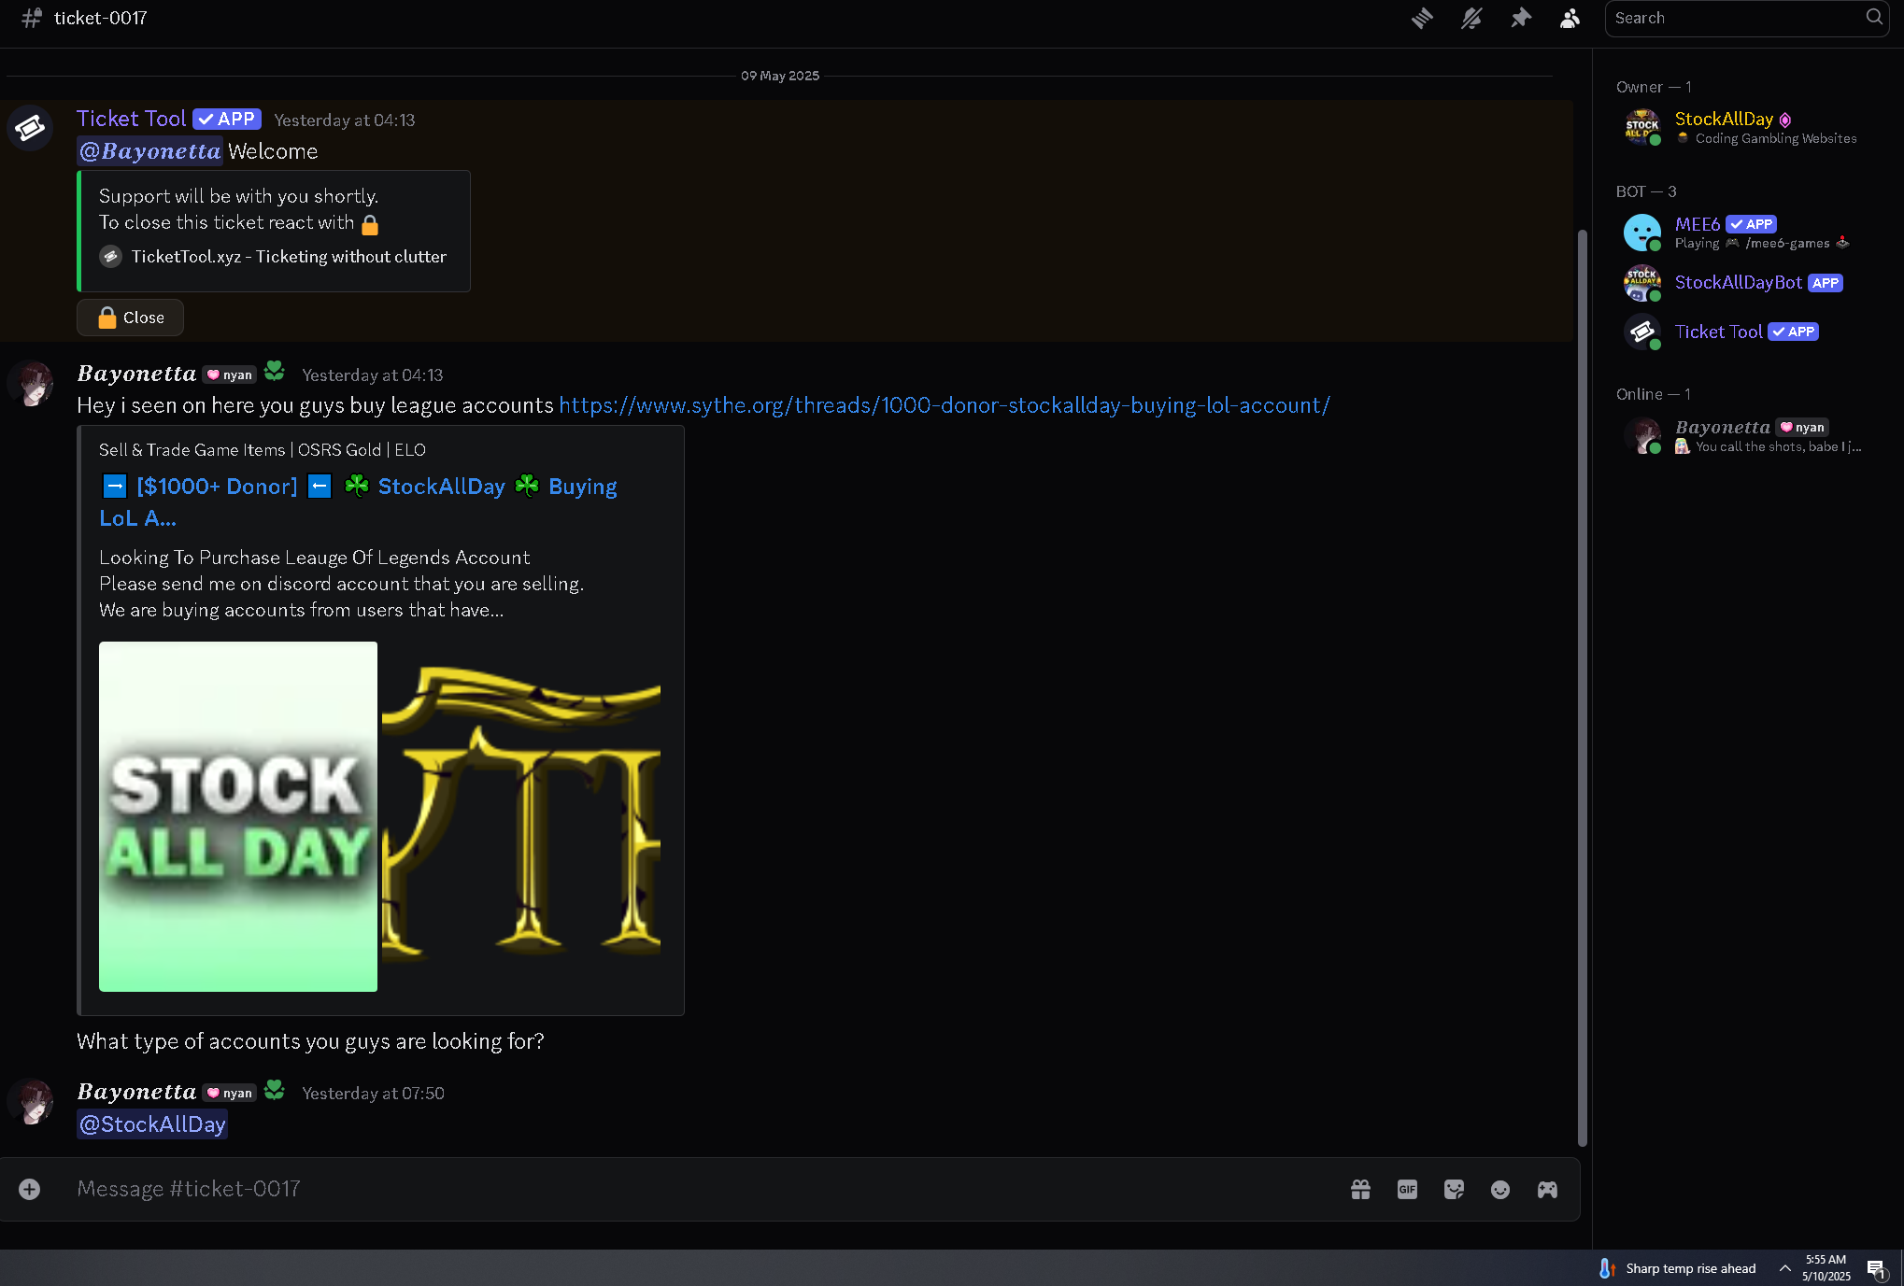Open the sythe.org thread hyperlink

945,405
